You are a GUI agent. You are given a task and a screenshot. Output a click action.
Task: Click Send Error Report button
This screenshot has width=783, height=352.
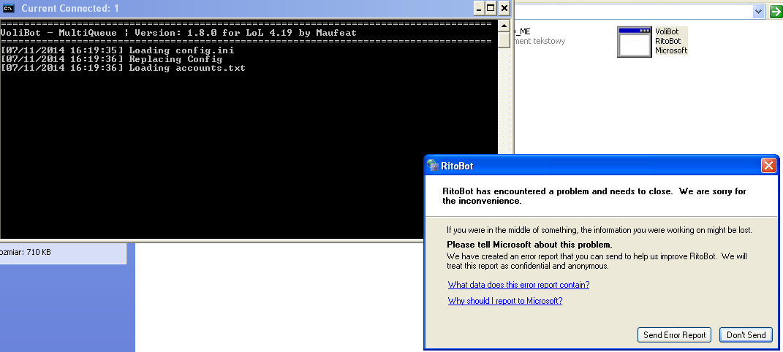(x=674, y=335)
